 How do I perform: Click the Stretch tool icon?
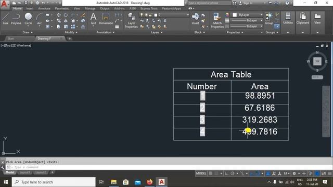[59, 26]
